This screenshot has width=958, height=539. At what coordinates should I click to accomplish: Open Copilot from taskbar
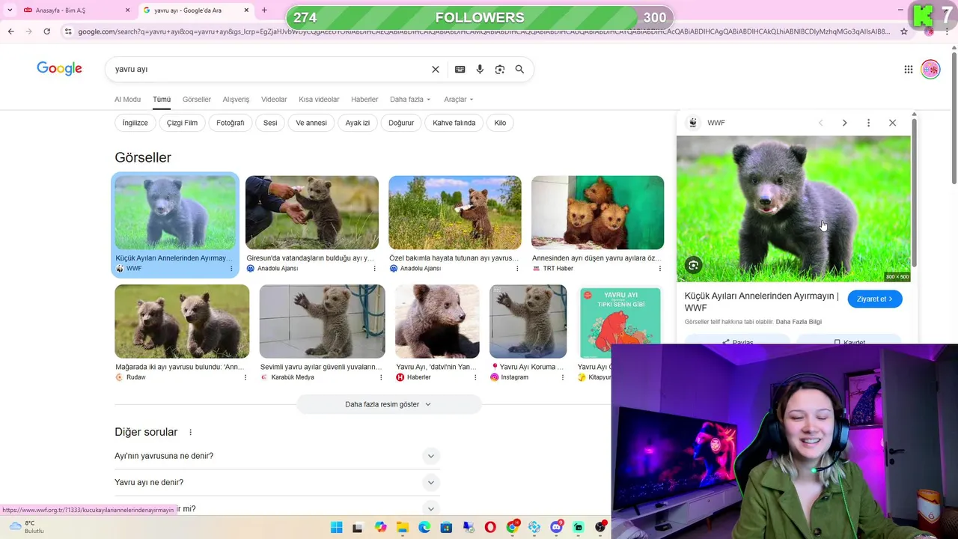pos(380,527)
